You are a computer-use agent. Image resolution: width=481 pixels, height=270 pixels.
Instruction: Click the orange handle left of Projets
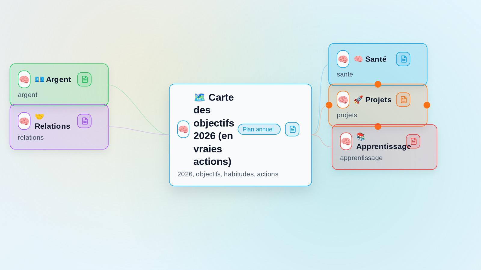point(329,105)
